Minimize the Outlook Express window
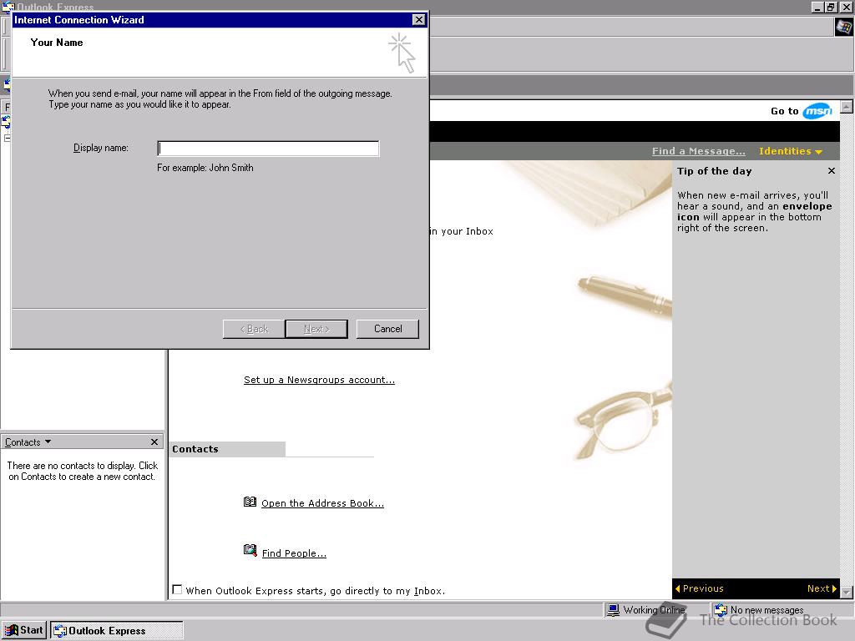This screenshot has width=855, height=641. pos(817,7)
